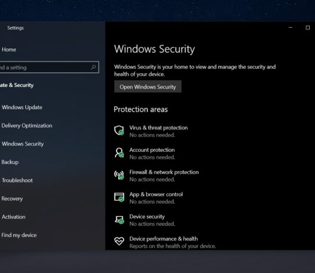Go to Home in Settings sidebar
This screenshot has width=315, height=273.
tap(9, 50)
